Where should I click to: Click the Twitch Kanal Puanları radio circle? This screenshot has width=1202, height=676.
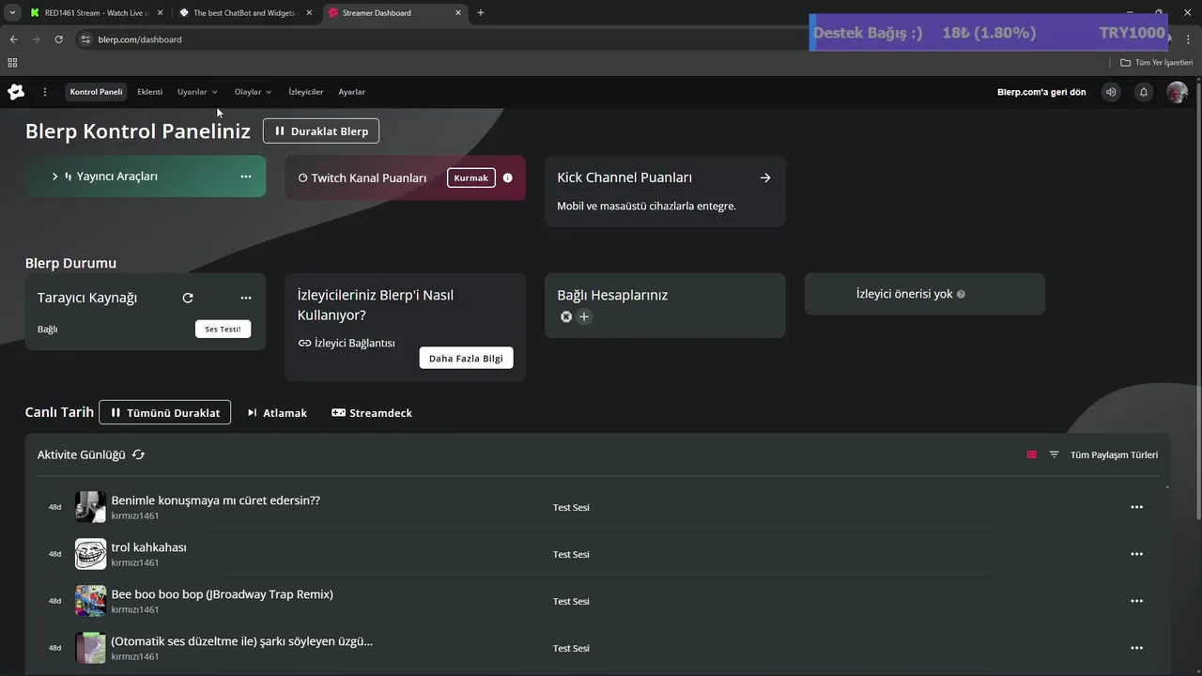click(x=302, y=177)
